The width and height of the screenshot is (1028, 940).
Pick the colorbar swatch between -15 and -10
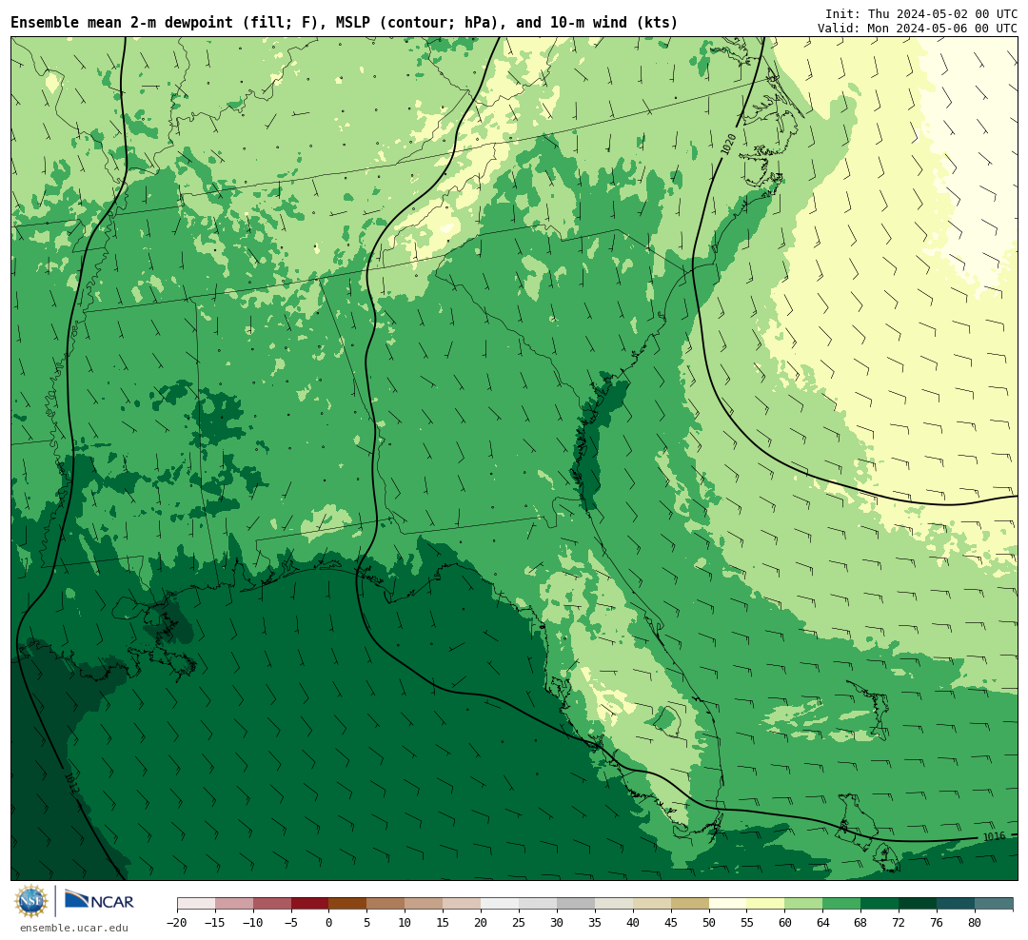(234, 904)
